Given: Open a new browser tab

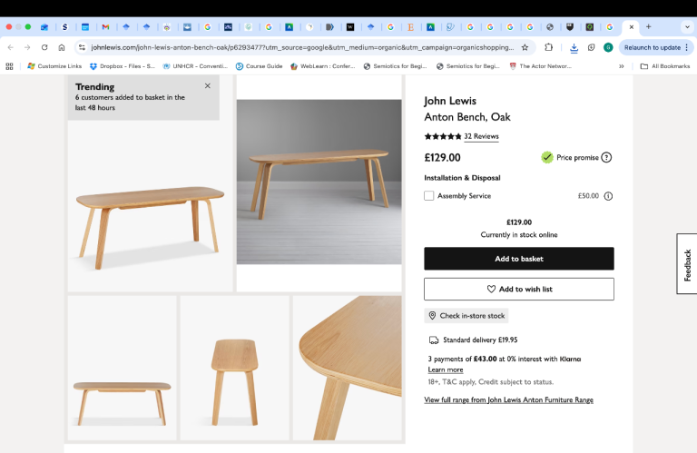Looking at the screenshot, I should click(649, 26).
